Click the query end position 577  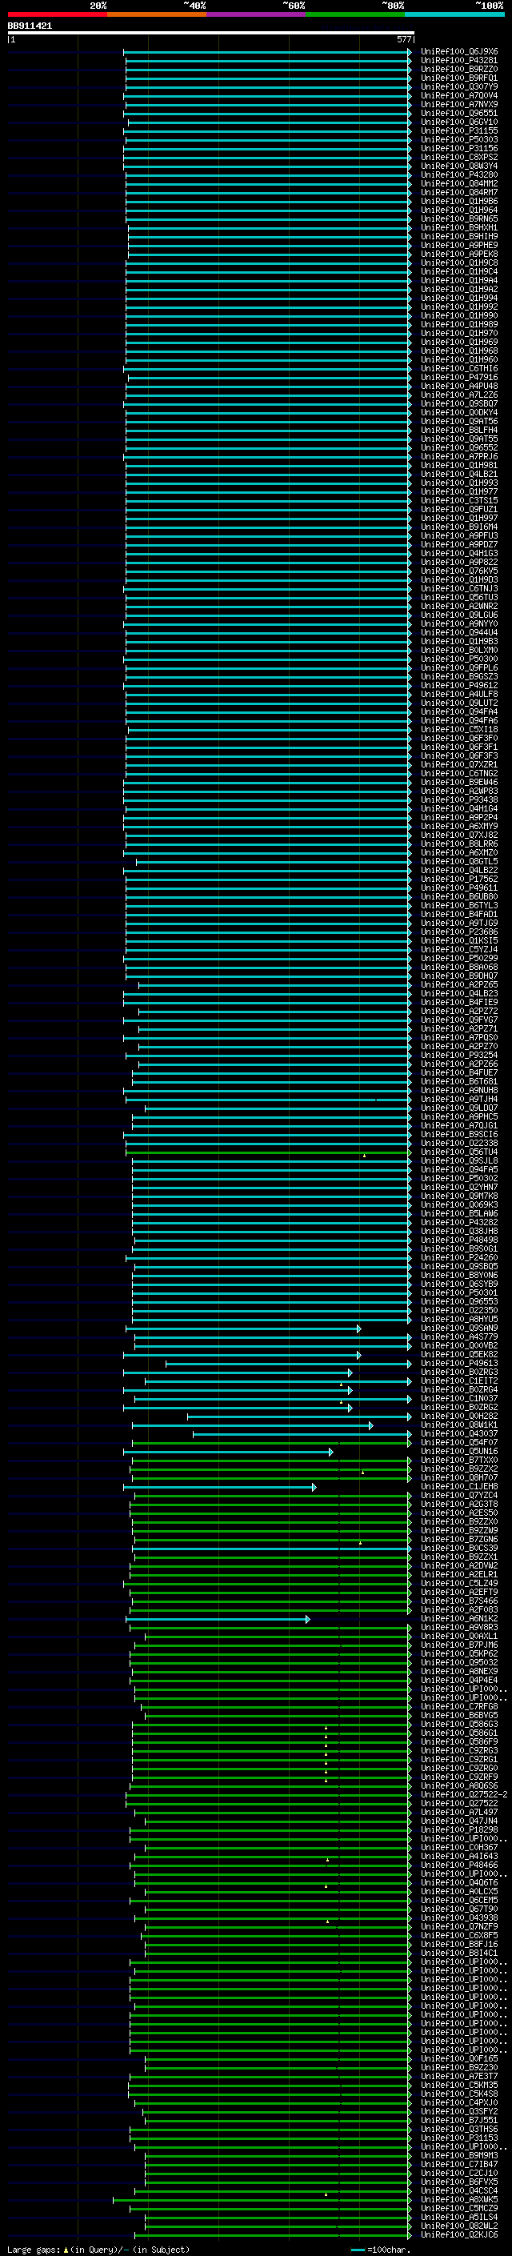point(403,39)
